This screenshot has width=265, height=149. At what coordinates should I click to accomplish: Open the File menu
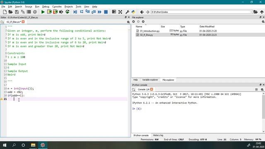pos(3,7)
